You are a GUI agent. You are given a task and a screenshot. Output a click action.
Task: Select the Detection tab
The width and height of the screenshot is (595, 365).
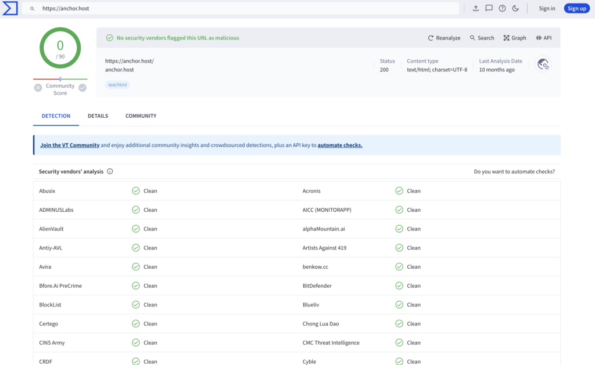tap(56, 116)
